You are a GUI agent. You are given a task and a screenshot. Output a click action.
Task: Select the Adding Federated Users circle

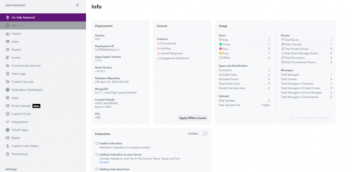click(97, 169)
